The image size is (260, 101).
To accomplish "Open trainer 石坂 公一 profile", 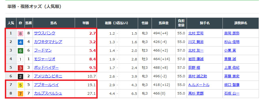I will coord(232,94).
